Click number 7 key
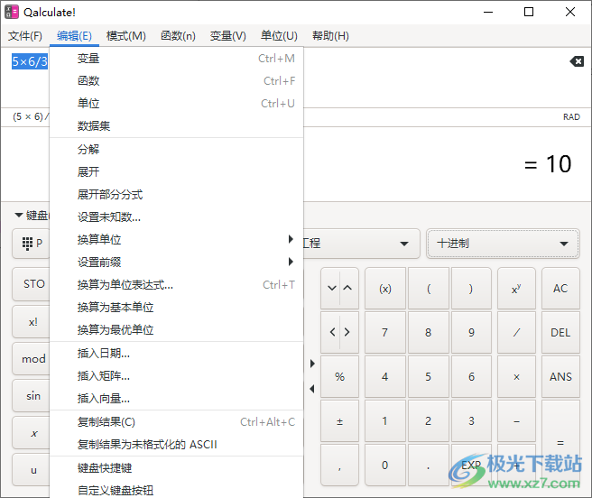 click(x=385, y=333)
